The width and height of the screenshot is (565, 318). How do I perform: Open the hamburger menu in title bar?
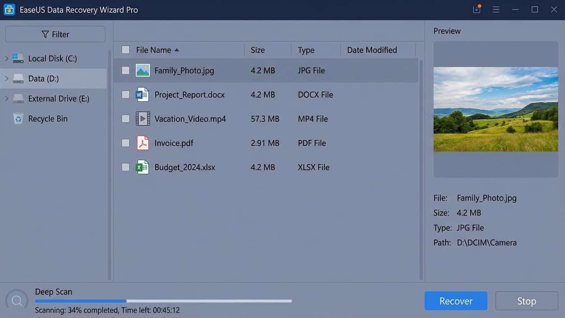(x=496, y=10)
